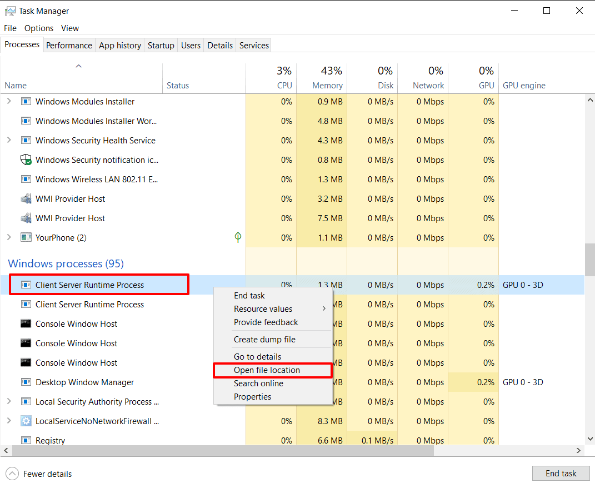This screenshot has height=488, width=595.
Task: Choose Create dump file from context menu
Action: [266, 339]
